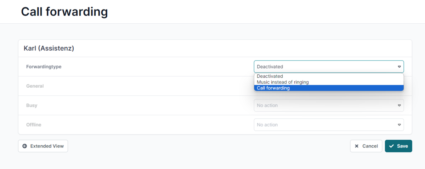
Task: Click the Busy row label
Action: pos(32,105)
